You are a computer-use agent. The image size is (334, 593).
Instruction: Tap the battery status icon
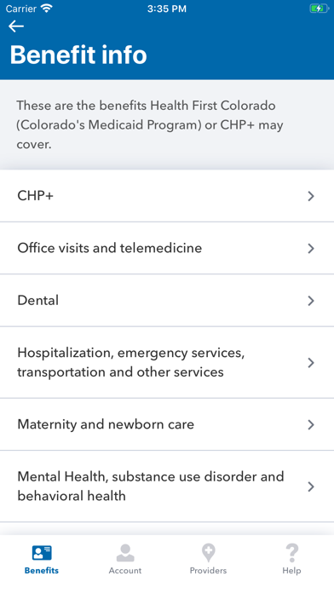click(x=319, y=9)
